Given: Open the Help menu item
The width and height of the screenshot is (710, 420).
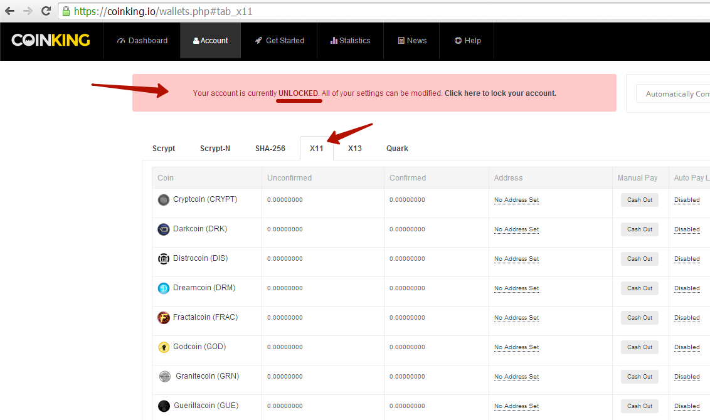Looking at the screenshot, I should pos(467,41).
